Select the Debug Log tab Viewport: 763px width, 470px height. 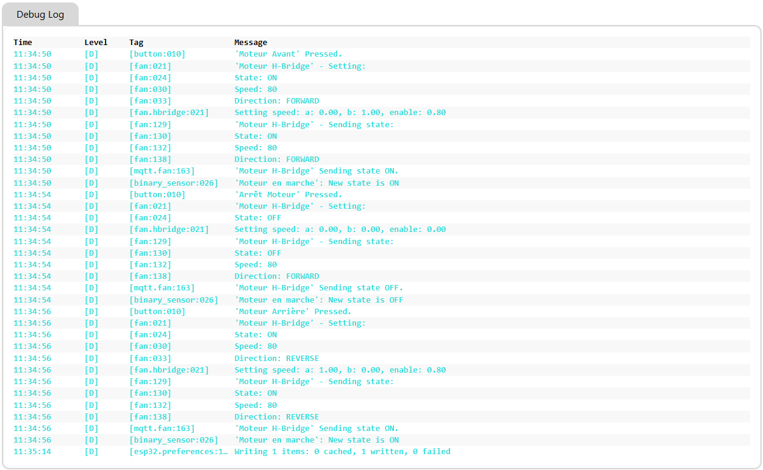[40, 15]
